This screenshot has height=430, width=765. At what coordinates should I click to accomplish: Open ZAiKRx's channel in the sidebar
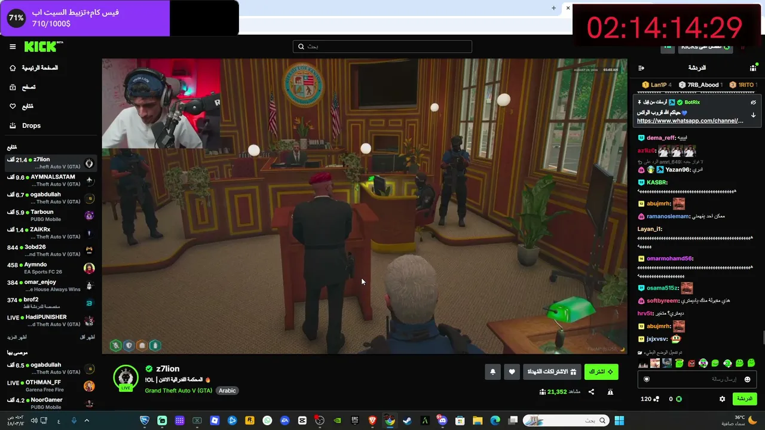[51, 233]
